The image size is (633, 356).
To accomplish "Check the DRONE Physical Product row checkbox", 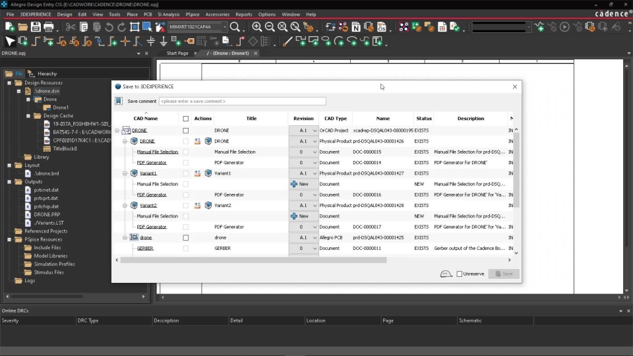I will coord(186,141).
